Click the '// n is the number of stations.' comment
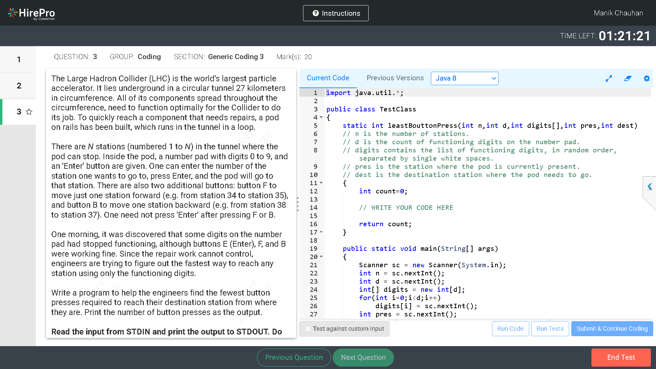 (406, 134)
